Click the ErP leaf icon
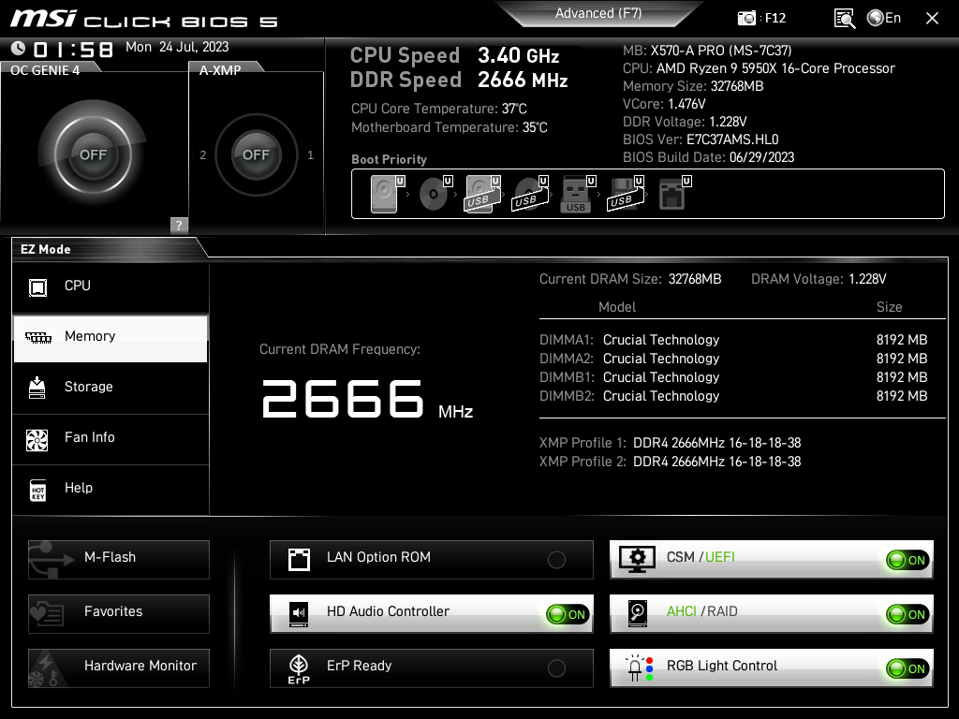 299,668
